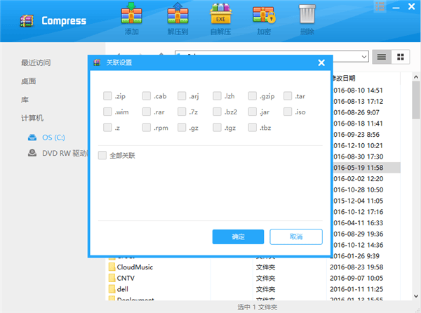
Task: Select the OS (C:) drive
Action: click(x=53, y=137)
